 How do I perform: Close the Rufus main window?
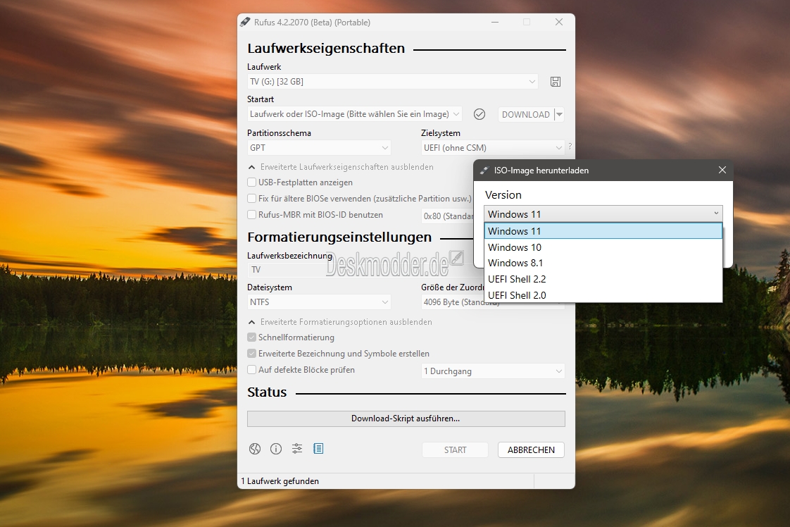point(559,22)
